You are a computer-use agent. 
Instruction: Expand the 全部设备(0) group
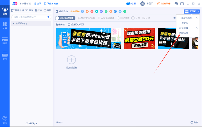[31, 23]
